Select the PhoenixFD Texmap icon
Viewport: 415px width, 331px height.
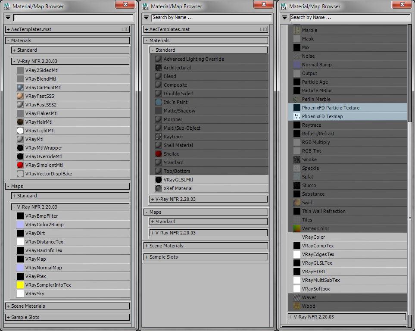coord(296,116)
